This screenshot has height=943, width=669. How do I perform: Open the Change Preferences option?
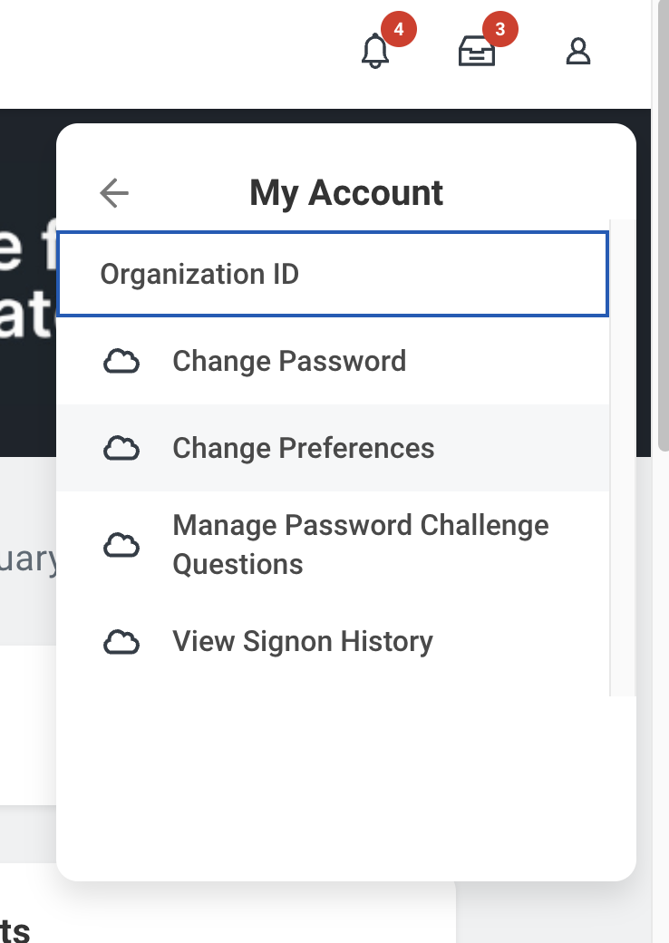(303, 449)
